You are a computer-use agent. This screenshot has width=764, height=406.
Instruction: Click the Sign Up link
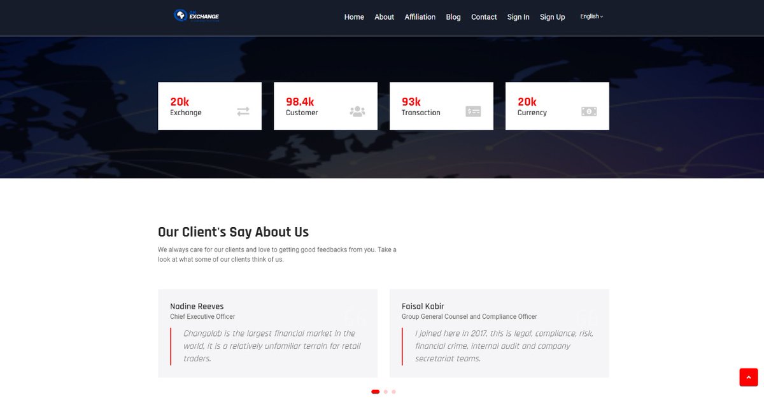click(x=553, y=17)
